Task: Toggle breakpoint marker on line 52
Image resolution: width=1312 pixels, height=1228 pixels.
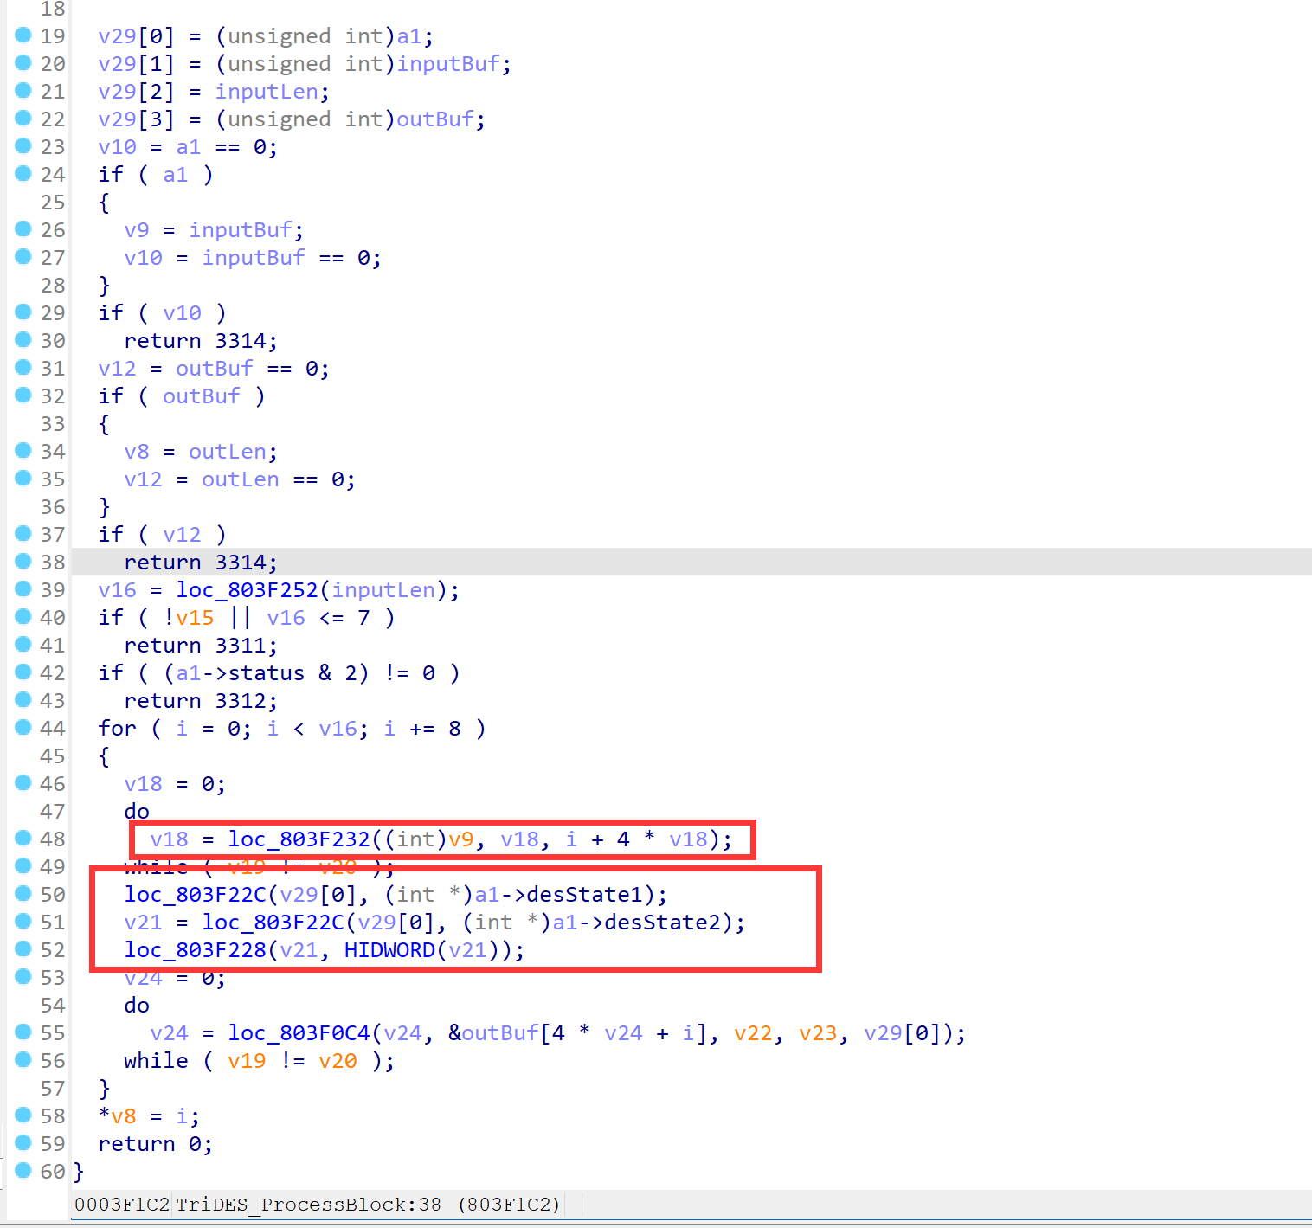Action: click(x=23, y=949)
